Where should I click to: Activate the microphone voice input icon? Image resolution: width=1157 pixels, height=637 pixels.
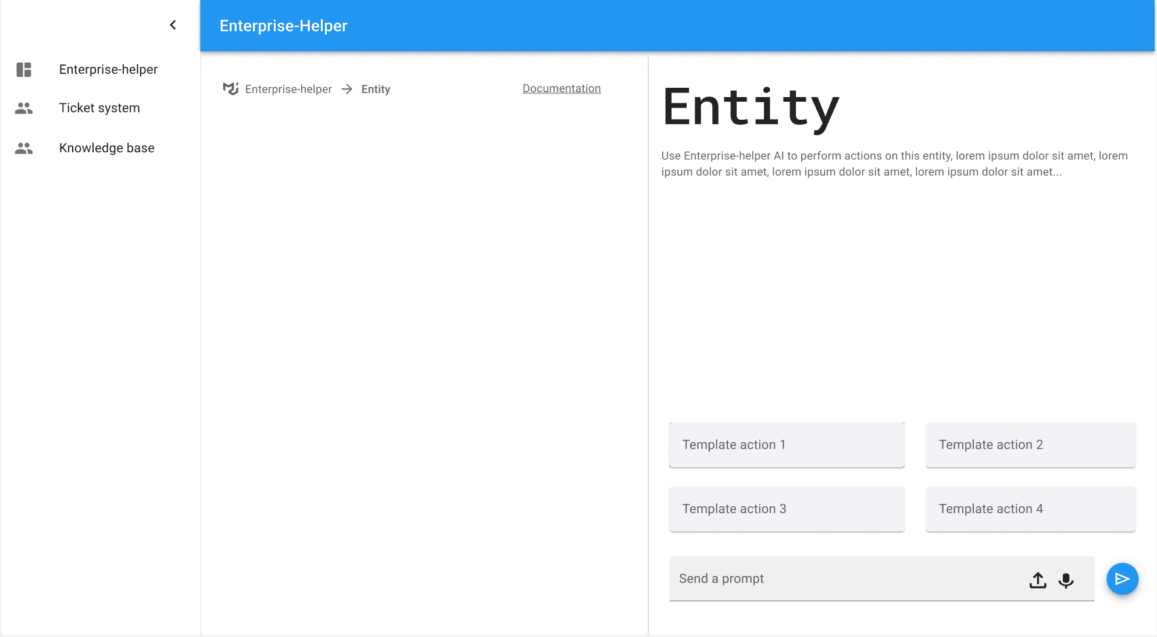(x=1066, y=580)
